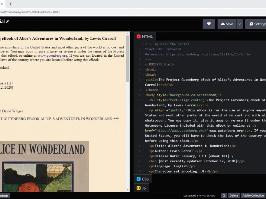Open the share/export icon beside Delete
Viewport: 266px width, 199px height.
(x=224, y=195)
